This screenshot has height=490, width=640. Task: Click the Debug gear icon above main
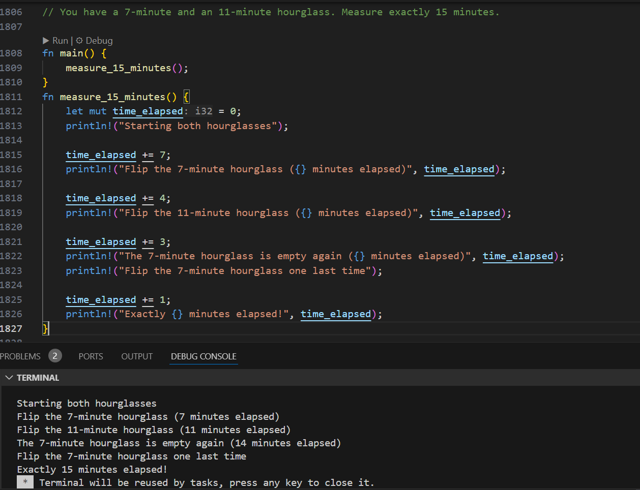[79, 41]
